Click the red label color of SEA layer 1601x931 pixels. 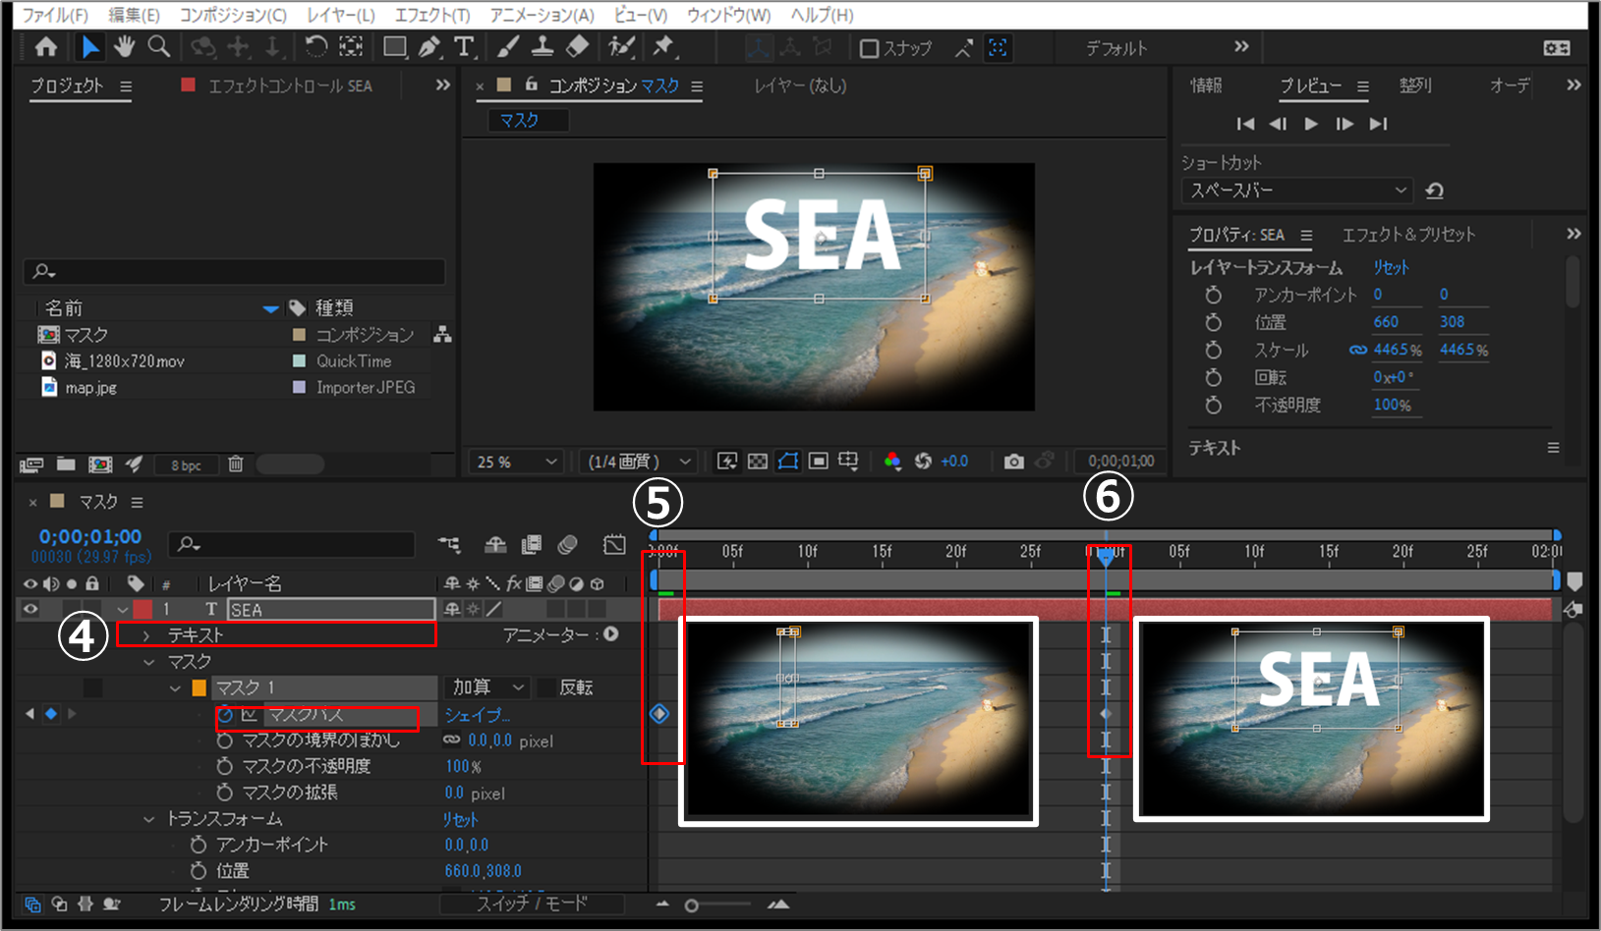tap(143, 610)
